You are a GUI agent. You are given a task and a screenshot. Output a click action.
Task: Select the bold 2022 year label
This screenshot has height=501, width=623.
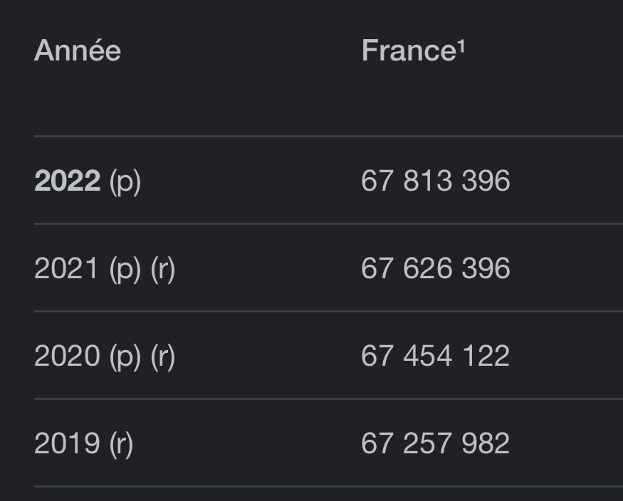pyautogui.click(x=67, y=181)
